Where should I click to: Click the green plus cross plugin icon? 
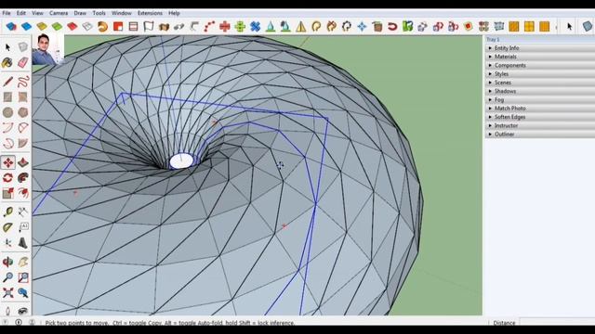[x=240, y=27]
